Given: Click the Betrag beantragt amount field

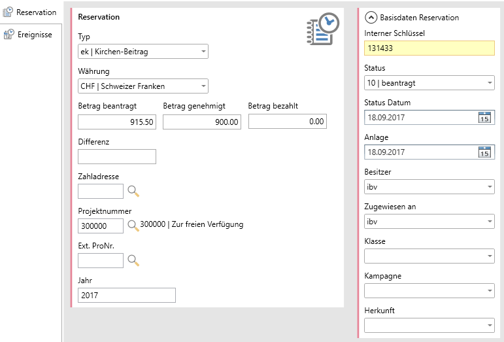Looking at the screenshot, I should pyautogui.click(x=117, y=122).
